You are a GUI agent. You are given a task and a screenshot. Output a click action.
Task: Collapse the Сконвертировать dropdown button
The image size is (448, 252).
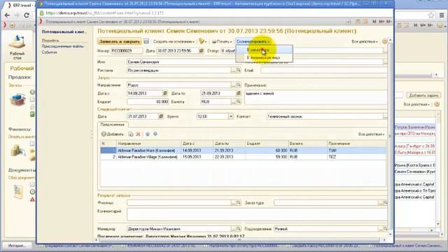pyautogui.click(x=253, y=41)
